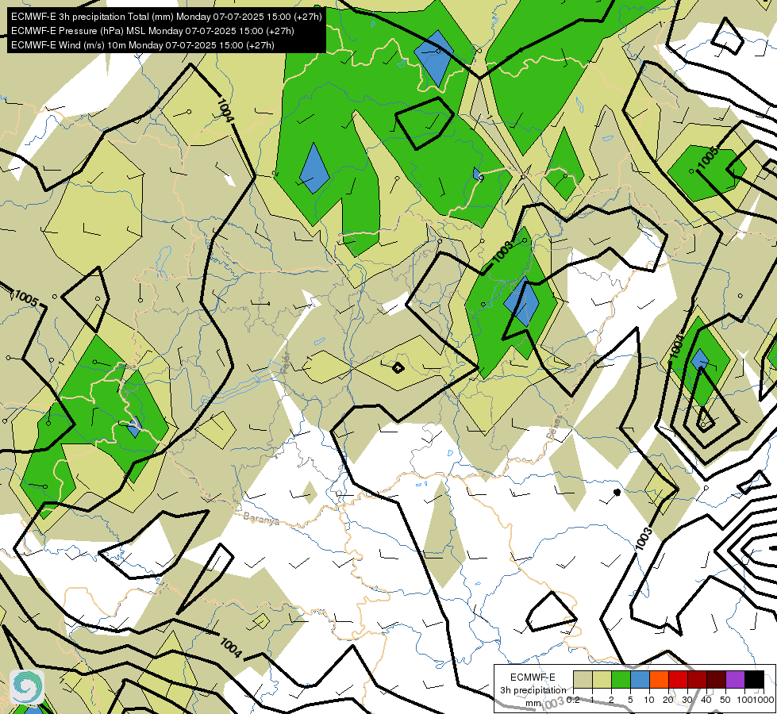Viewport: 777px width, 714px height.
Task: Click the Fejér county label on the map
Action: point(286,363)
